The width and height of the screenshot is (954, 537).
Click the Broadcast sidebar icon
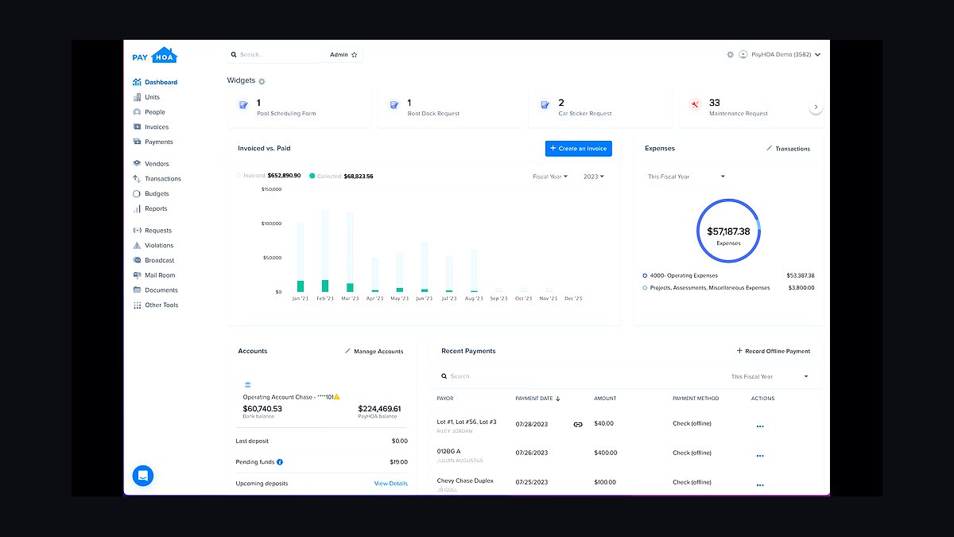137,260
